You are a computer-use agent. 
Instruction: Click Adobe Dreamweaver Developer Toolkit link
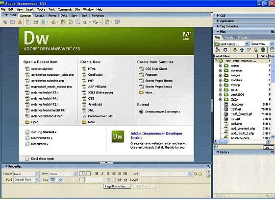(156, 136)
